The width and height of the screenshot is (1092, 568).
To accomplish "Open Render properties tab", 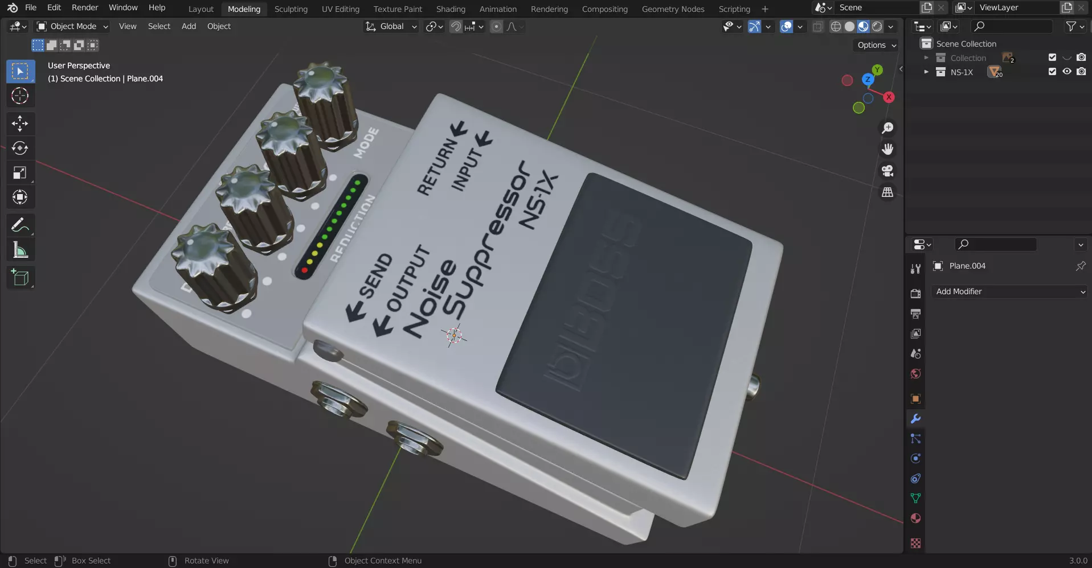I will (x=915, y=294).
